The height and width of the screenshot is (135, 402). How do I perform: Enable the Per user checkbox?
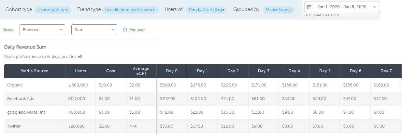click(x=125, y=30)
